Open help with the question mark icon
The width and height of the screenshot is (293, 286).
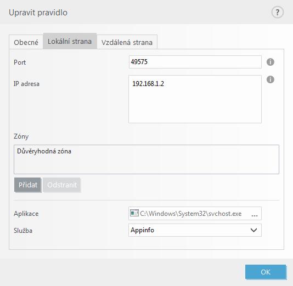click(x=277, y=12)
